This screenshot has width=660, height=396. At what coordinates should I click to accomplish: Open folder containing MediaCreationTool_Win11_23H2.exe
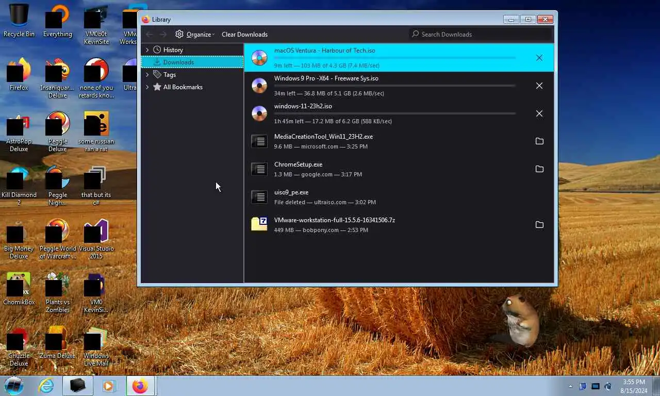[539, 141]
